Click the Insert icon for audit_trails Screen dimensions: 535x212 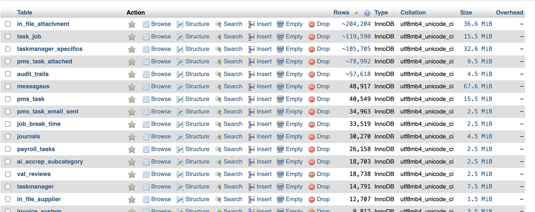coord(251,74)
